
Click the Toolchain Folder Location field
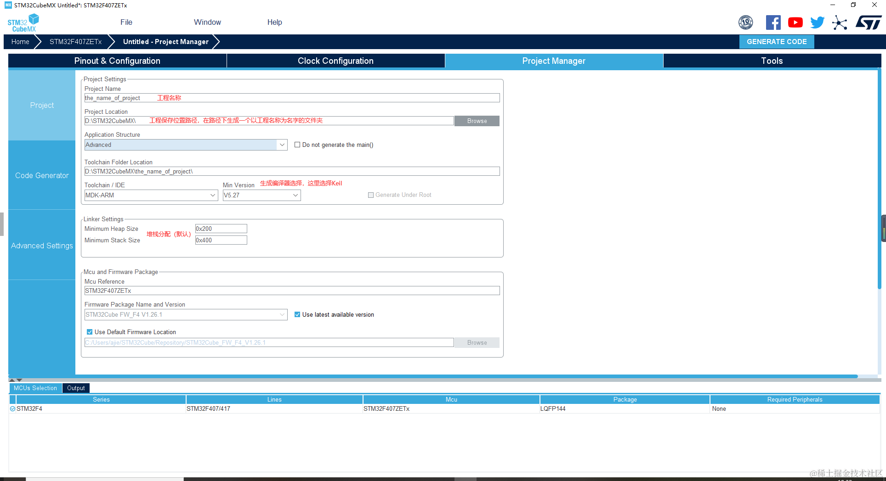[292, 171]
